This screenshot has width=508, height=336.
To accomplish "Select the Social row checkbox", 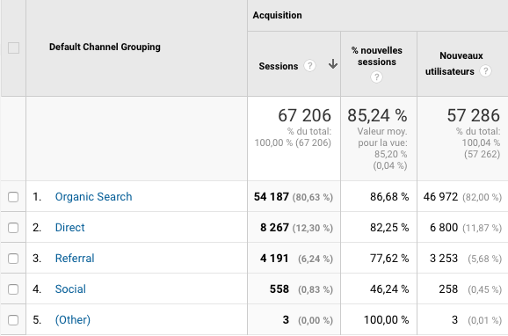I will (x=13, y=289).
